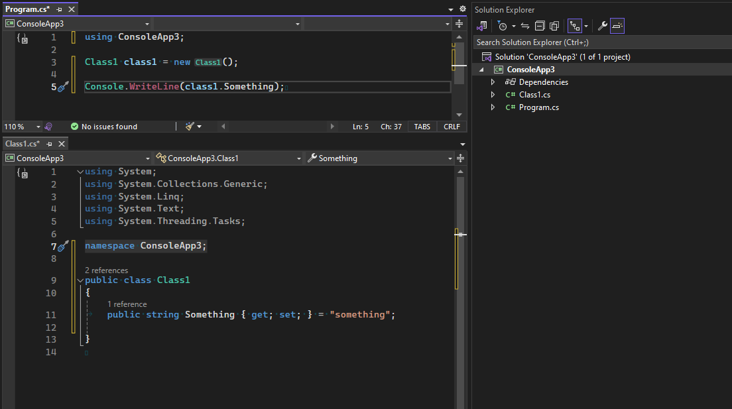Click the Collapse All icon in Solution Explorer
Image resolution: width=732 pixels, height=409 pixels.
(x=540, y=26)
